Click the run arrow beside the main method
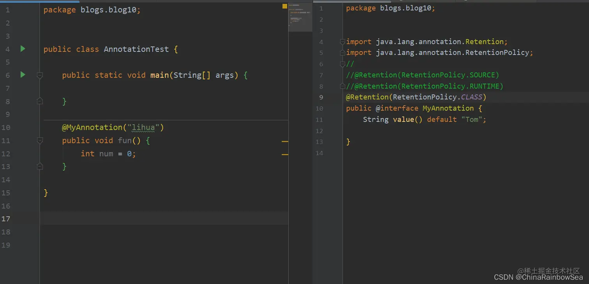This screenshot has height=284, width=589. pos(23,74)
